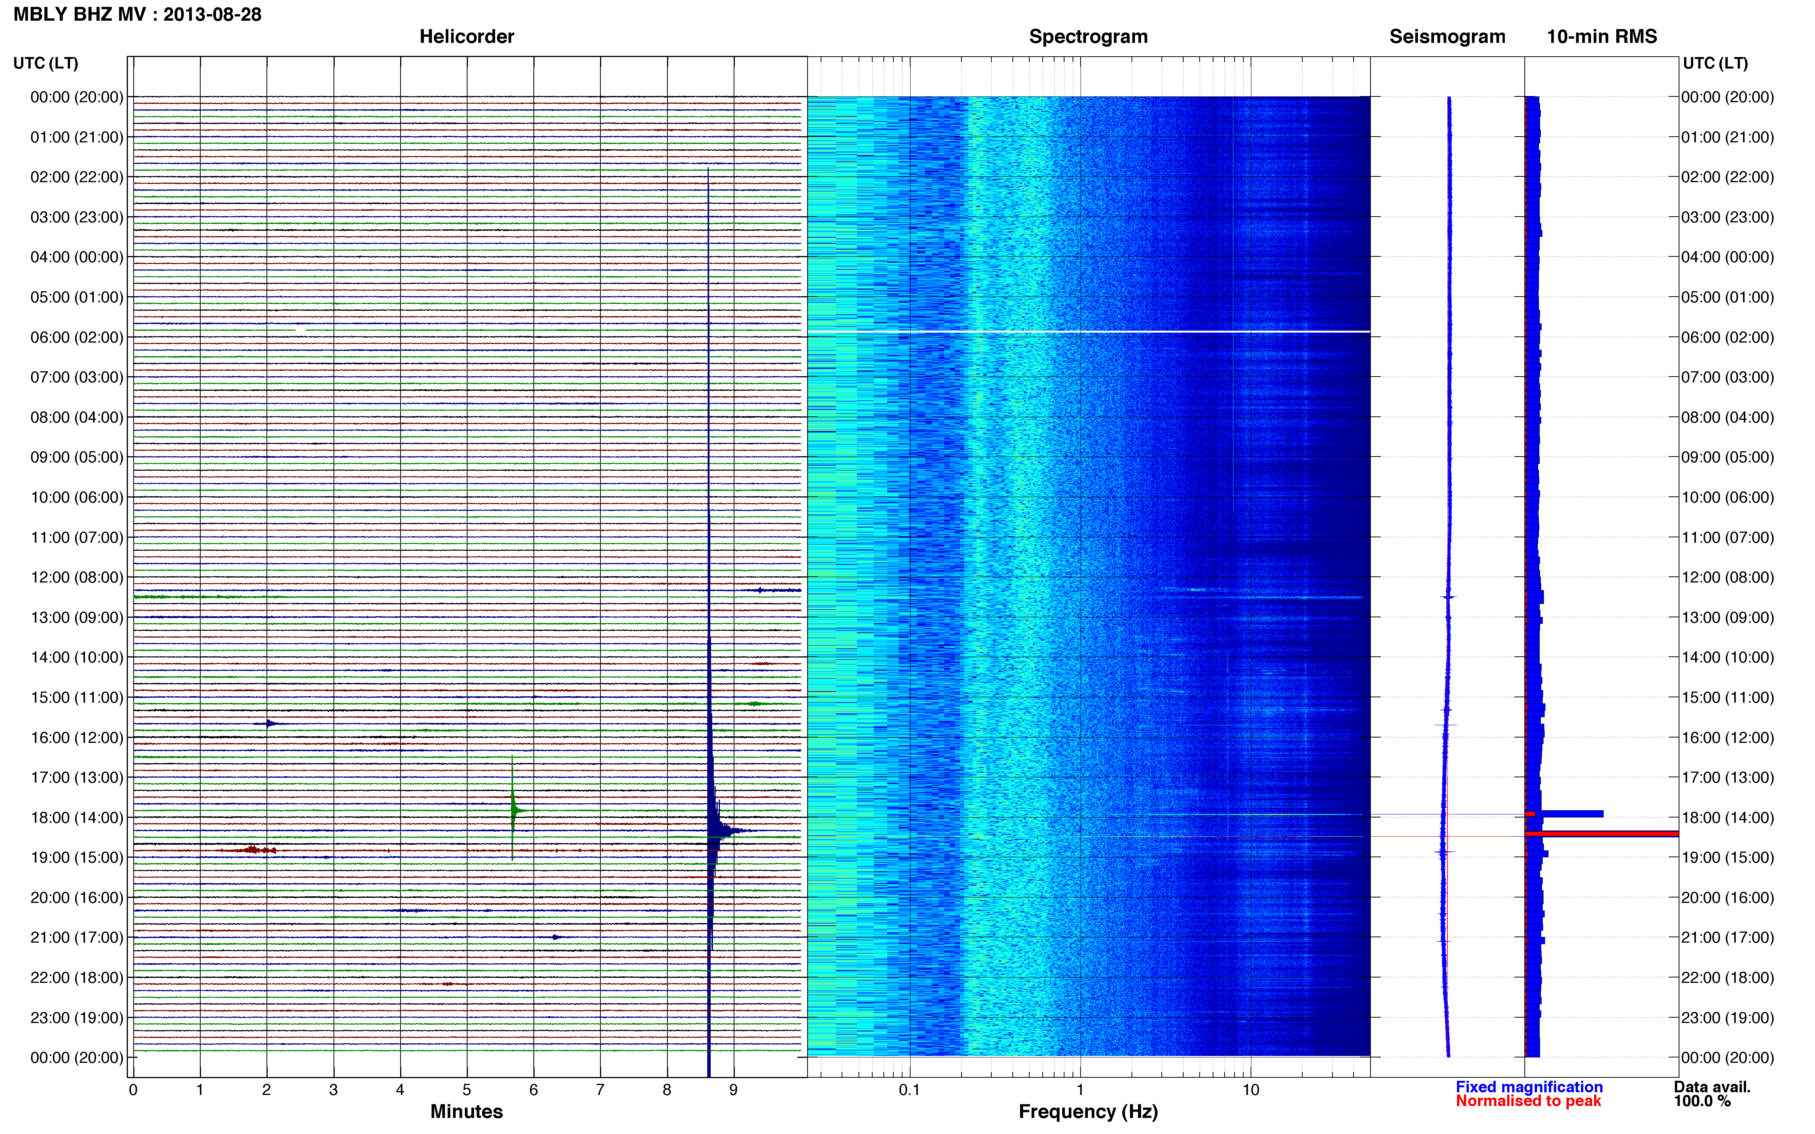The width and height of the screenshot is (1815, 1134).
Task: Click the 'Minutes' x-axis label
Action: 466,1111
